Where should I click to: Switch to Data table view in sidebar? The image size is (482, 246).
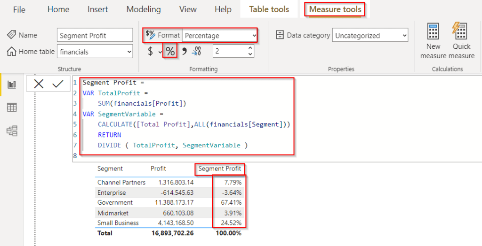click(x=12, y=108)
